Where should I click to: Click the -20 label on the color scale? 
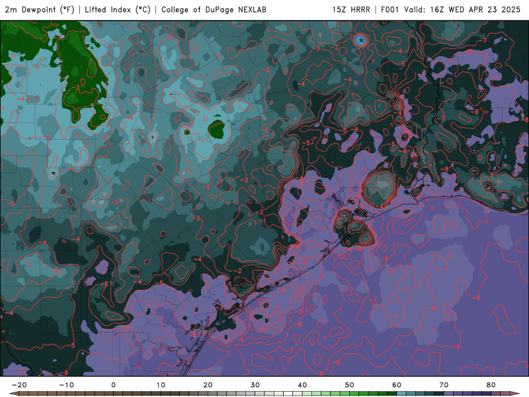(x=19, y=385)
